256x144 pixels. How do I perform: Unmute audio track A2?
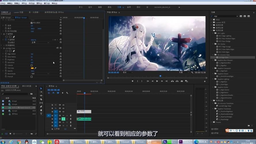click(63, 119)
